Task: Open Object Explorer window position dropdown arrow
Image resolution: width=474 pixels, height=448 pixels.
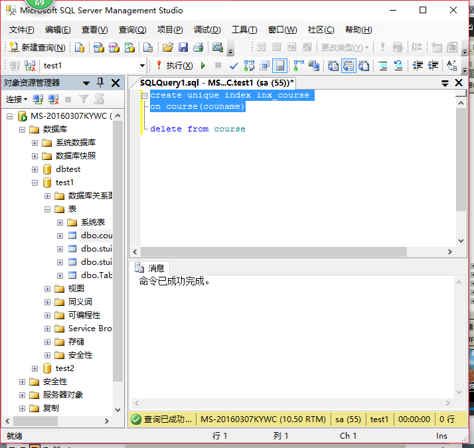Action: tap(86, 83)
